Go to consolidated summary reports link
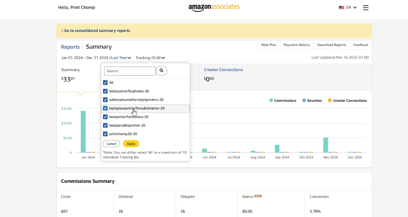The height and width of the screenshot is (217, 408). (96, 31)
